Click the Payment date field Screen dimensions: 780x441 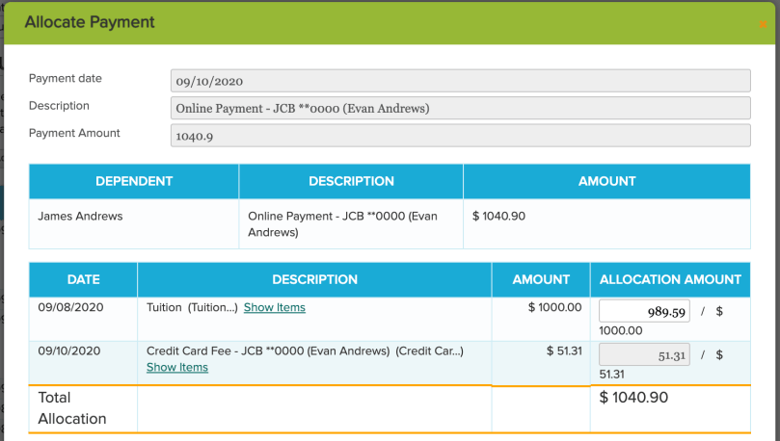coord(460,81)
